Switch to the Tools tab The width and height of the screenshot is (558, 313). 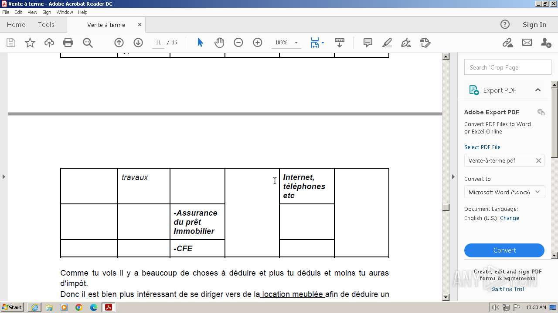point(46,25)
